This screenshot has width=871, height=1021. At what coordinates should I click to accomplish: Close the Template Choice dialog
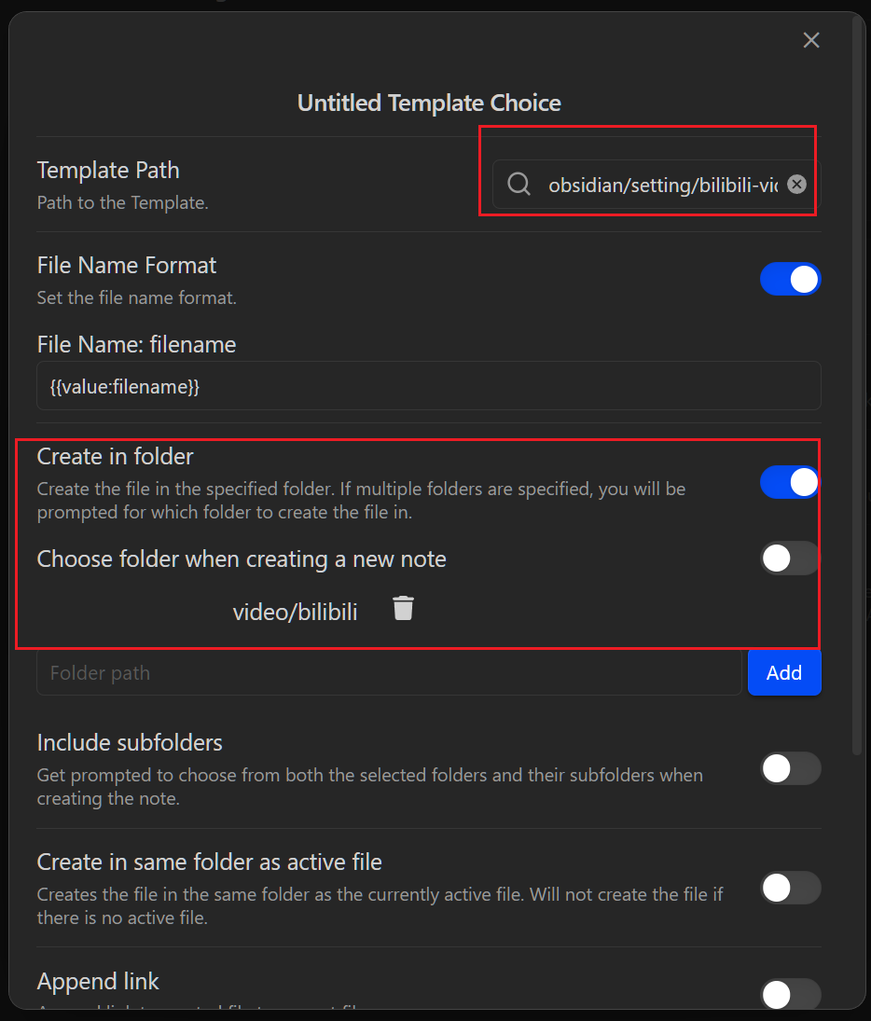click(811, 40)
